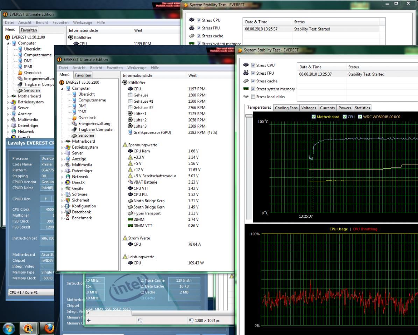The width and height of the screenshot is (418, 335).
Task: Adjust the temperature graph scale slider
Action: [x=249, y=116]
